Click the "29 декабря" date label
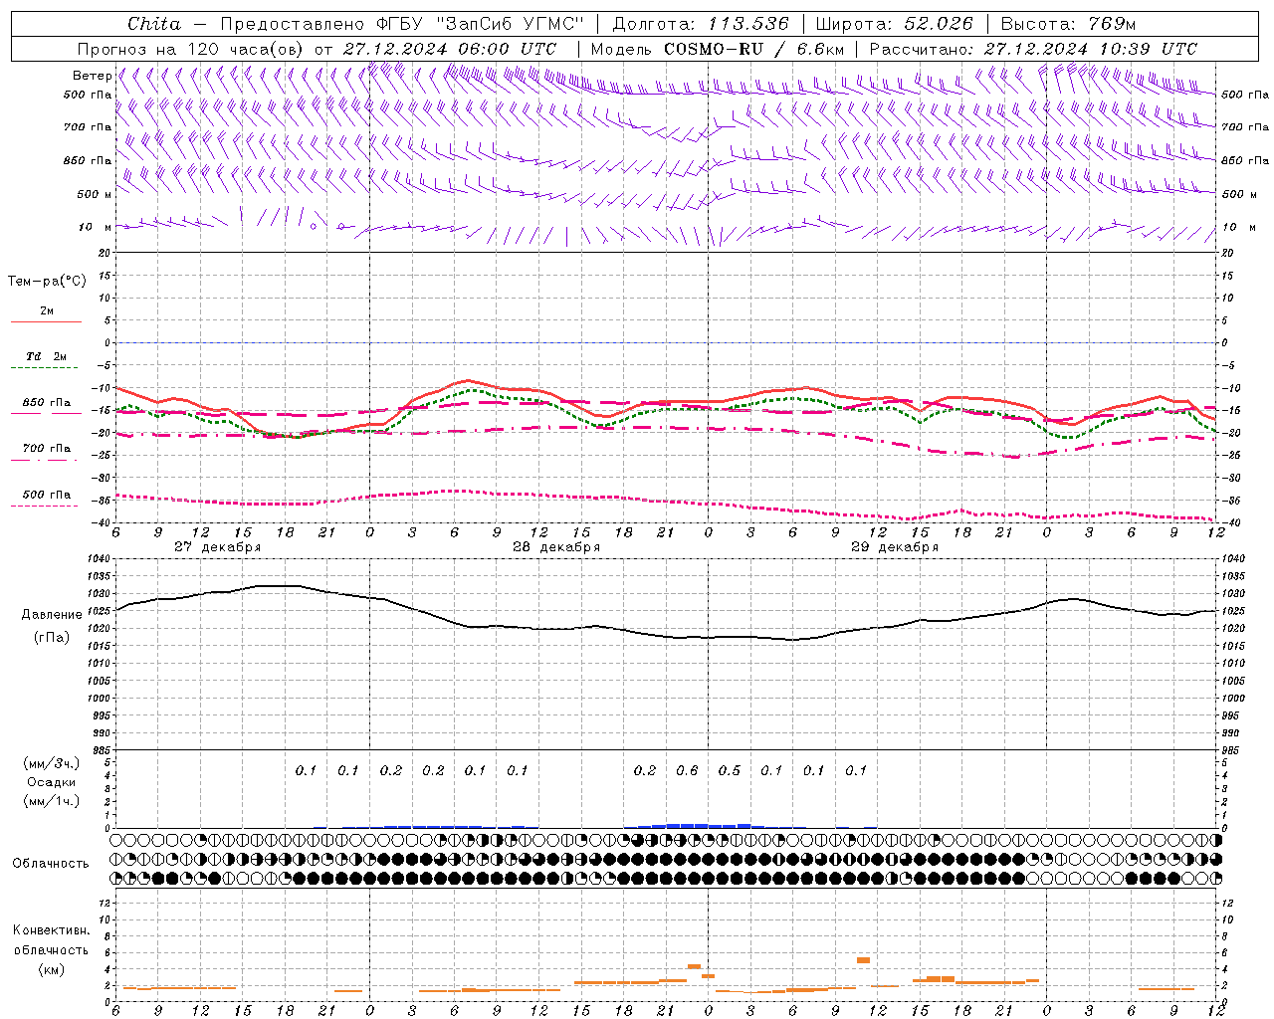1274x1019 pixels. (x=895, y=547)
